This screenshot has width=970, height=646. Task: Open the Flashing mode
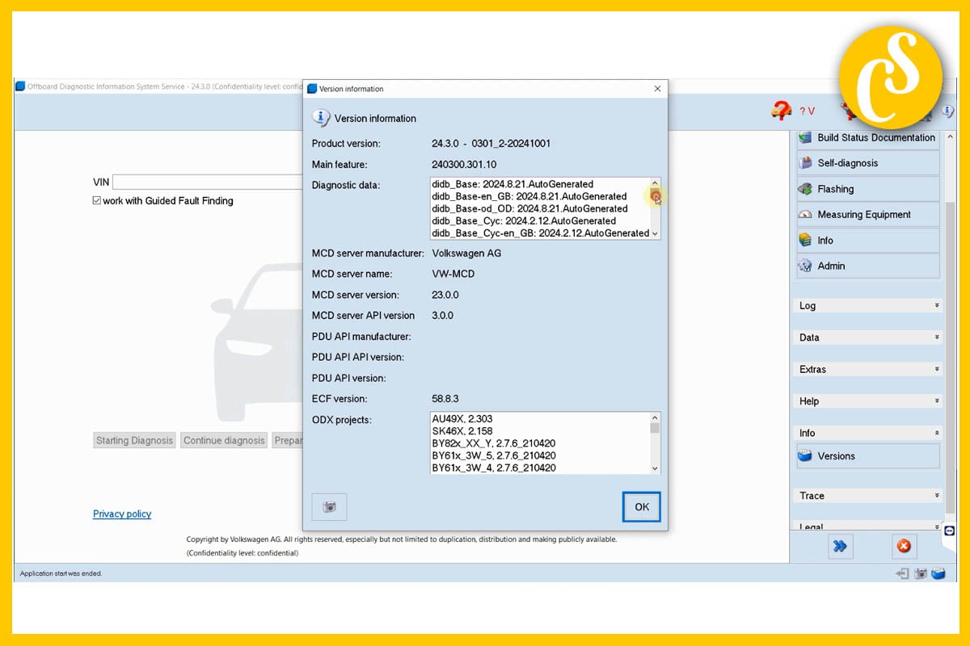pyautogui.click(x=867, y=189)
